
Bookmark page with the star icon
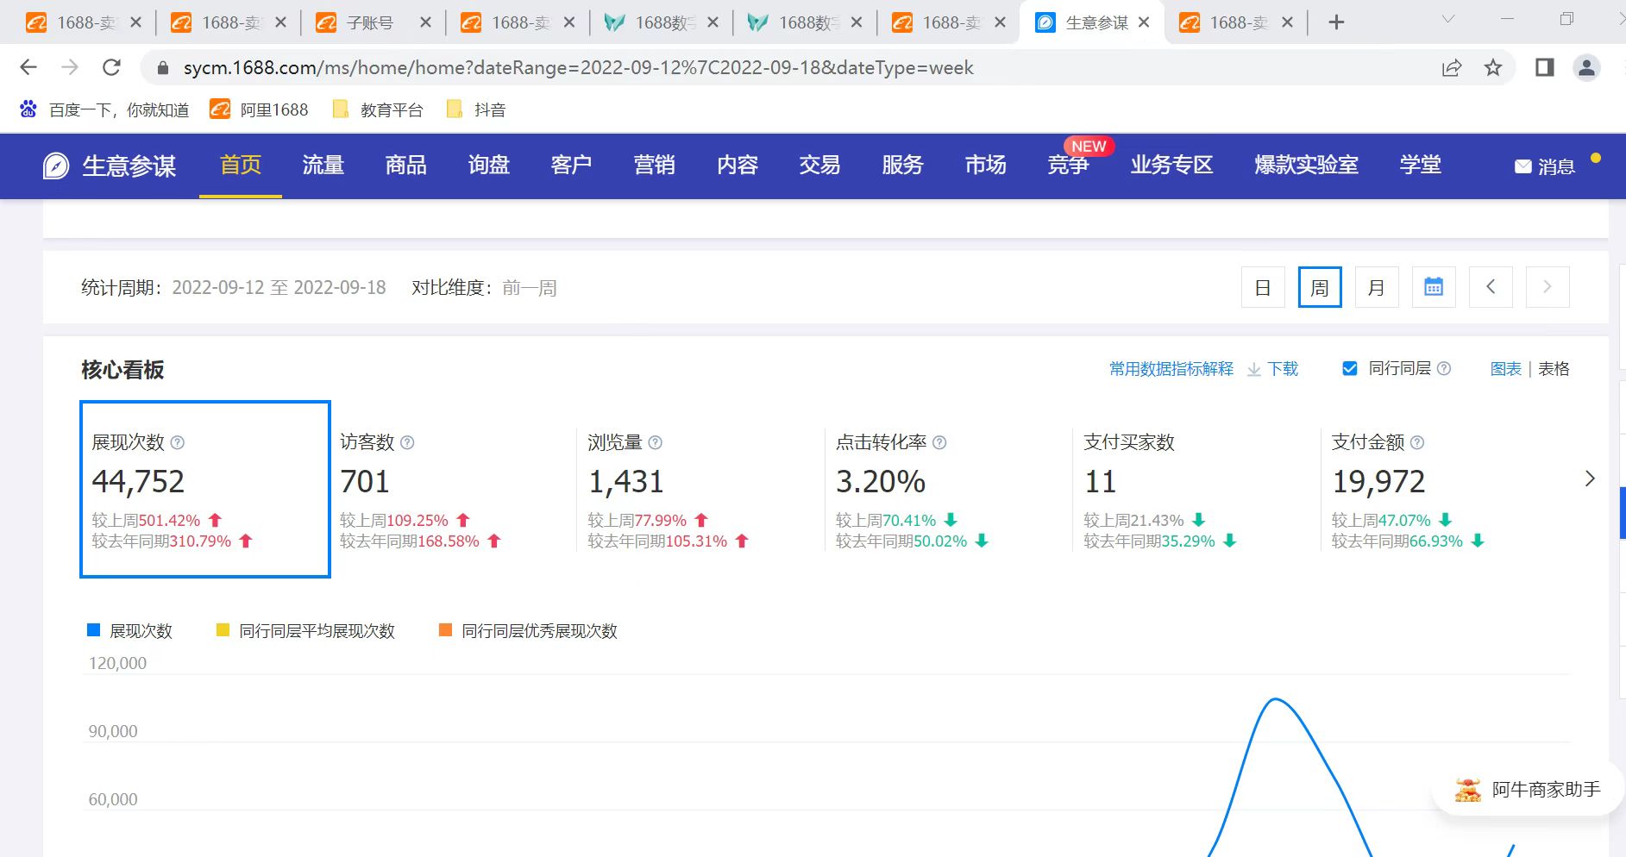(x=1493, y=67)
